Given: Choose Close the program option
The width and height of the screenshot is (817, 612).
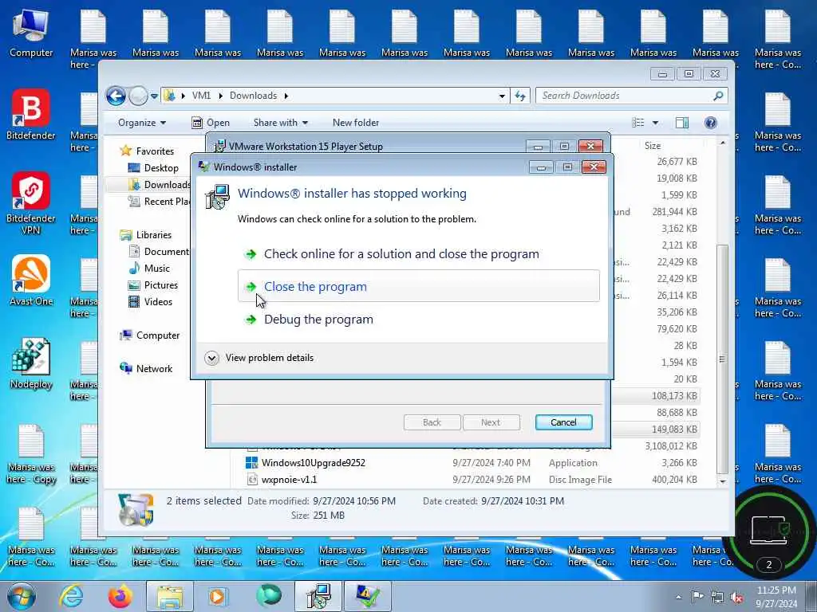Looking at the screenshot, I should coord(418,286).
